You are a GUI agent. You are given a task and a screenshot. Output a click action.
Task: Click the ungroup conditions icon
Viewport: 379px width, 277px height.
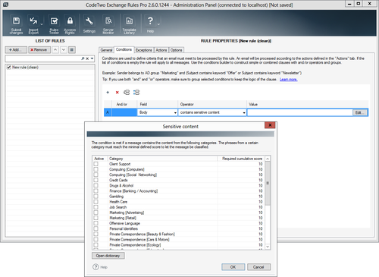coord(136,93)
